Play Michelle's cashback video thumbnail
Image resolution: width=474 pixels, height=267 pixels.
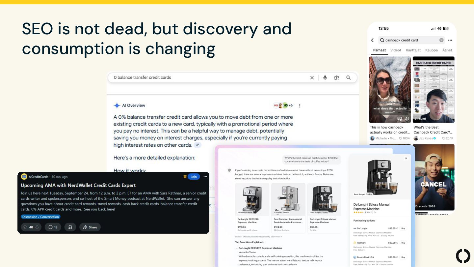[390, 90]
